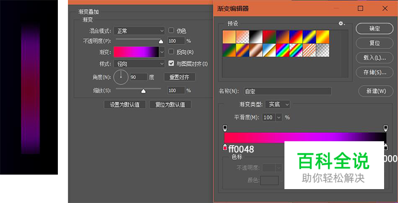Click the 名称 name field containing 自定
The height and width of the screenshot is (203, 398).
(x=288, y=91)
